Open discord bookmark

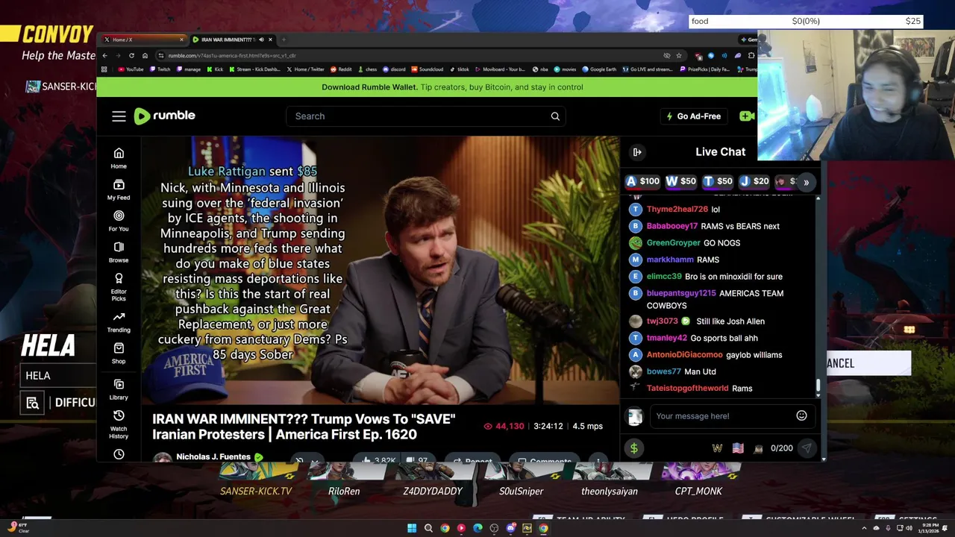pyautogui.click(x=394, y=69)
